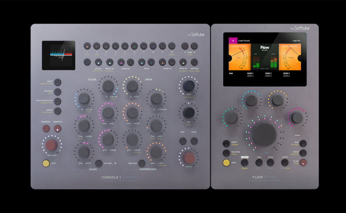The image size is (346, 213).
Task: Select track button 5 on Console 1
Action: 125,46
